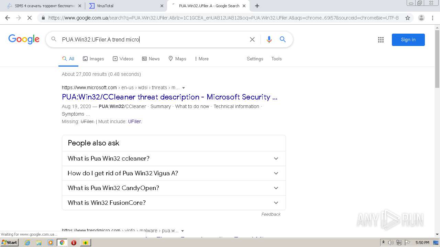Image resolution: width=440 pixels, height=247 pixels.
Task: Clear the search box with the X icon
Action: point(252,39)
